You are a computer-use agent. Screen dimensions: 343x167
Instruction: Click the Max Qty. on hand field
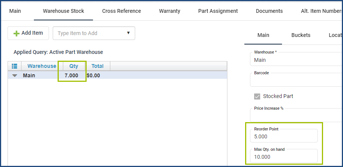284,156
